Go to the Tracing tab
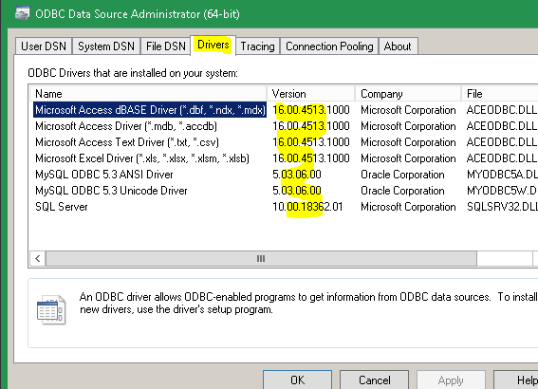538x389 pixels. (257, 46)
